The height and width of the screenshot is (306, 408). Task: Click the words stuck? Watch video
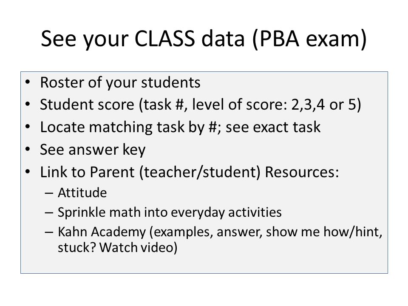click(118, 247)
